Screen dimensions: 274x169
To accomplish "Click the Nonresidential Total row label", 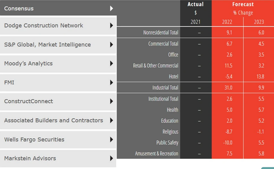I will 161,32.
